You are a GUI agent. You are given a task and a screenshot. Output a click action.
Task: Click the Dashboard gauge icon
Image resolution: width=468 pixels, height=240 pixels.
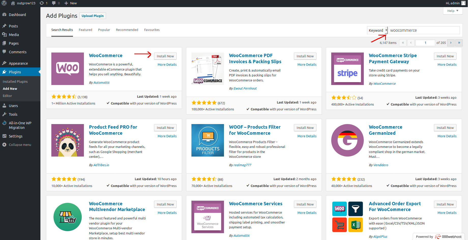tap(4, 15)
